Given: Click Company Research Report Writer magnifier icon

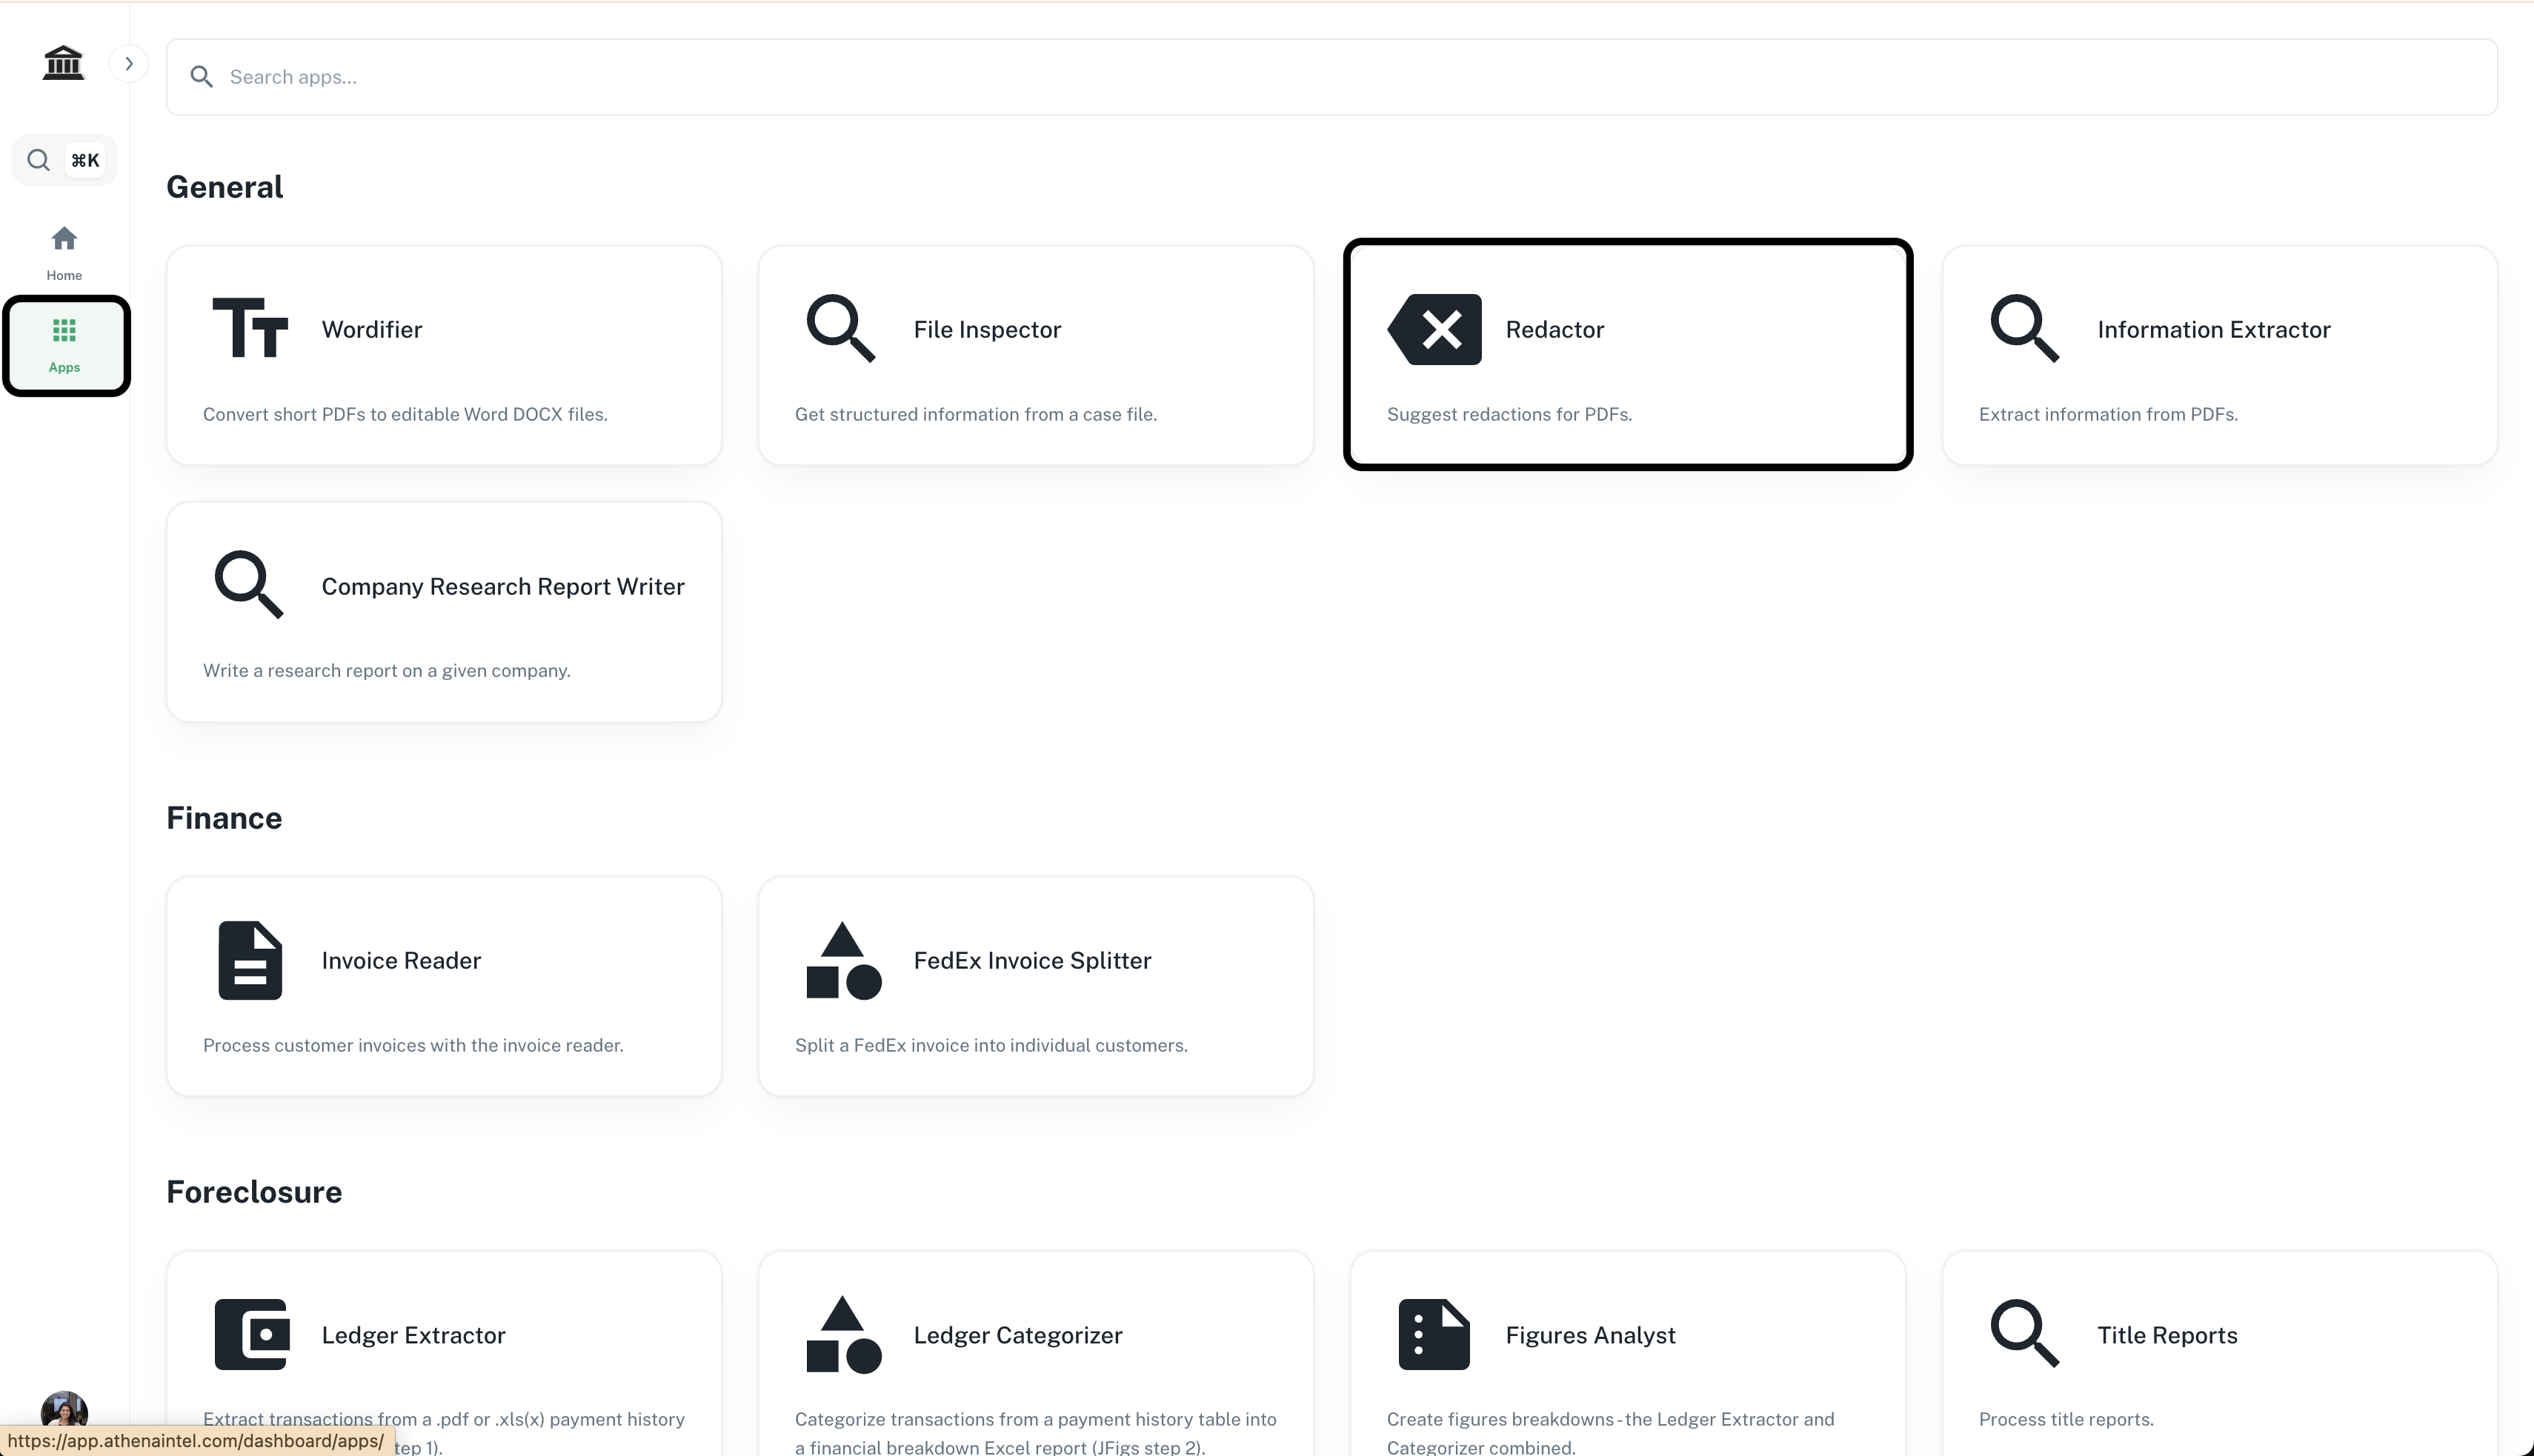Looking at the screenshot, I should (x=248, y=584).
